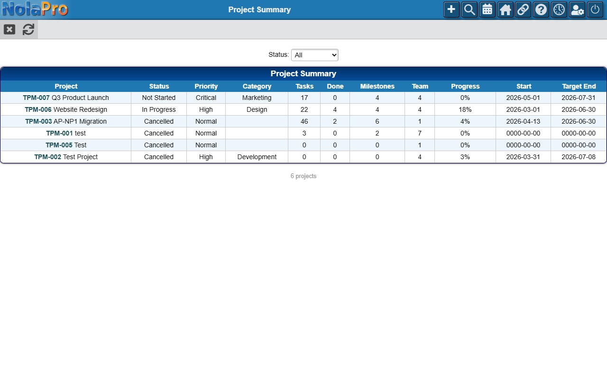Click the 'Not Started' status cell
Screen dimensions: 607x379
point(159,98)
